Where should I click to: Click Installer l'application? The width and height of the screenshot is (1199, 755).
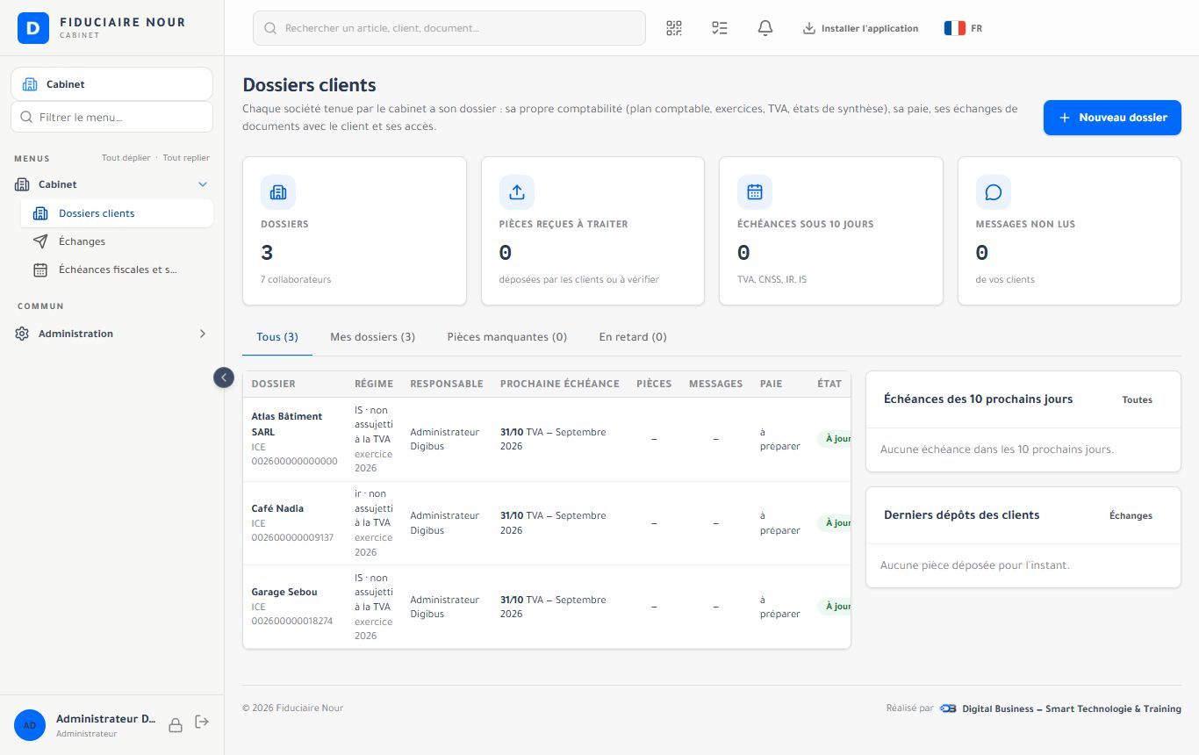click(x=860, y=28)
